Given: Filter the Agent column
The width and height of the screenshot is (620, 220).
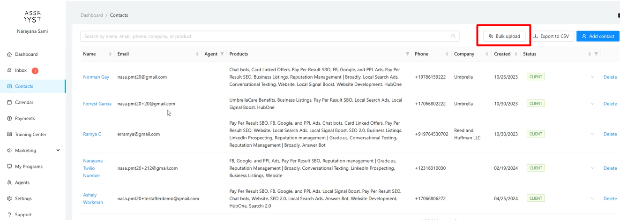Looking at the screenshot, I should [x=222, y=54].
